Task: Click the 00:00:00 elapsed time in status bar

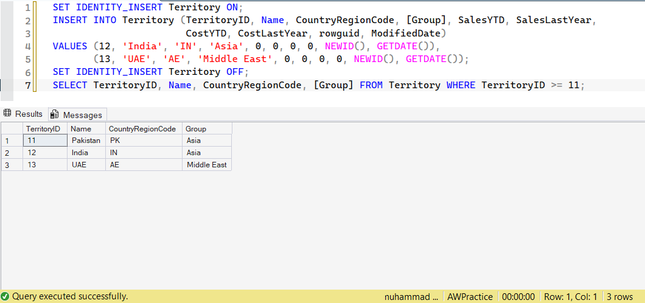Action: tap(518, 296)
